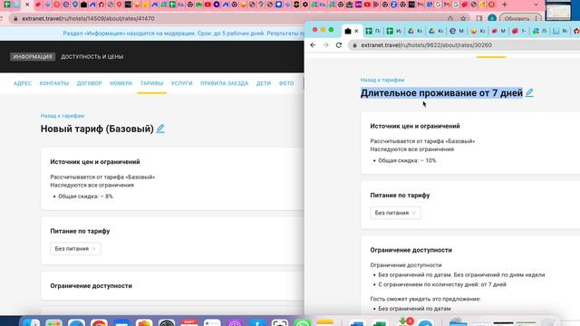Screen dimensions: 580x326
Task: Switch to the КОНТАКТЫ tab
Action: point(54,83)
